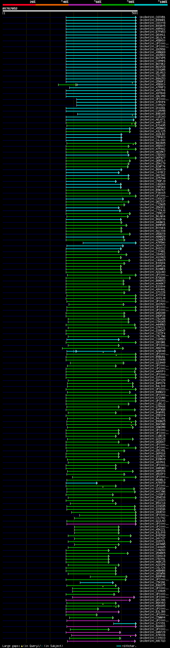Image resolution: width=170 pixels, height=648 pixels.
Task: Select the UniRef100_B8MP46 label
Action: tap(152, 576)
